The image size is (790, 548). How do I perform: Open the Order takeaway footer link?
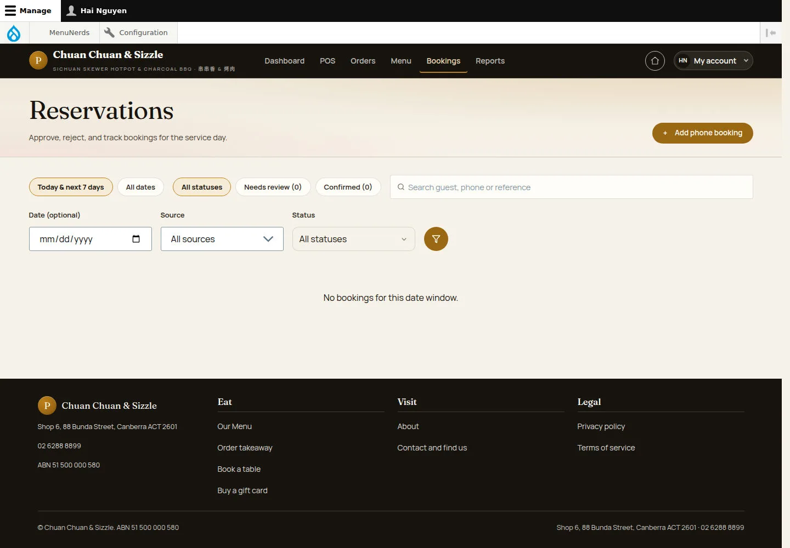pyautogui.click(x=245, y=448)
